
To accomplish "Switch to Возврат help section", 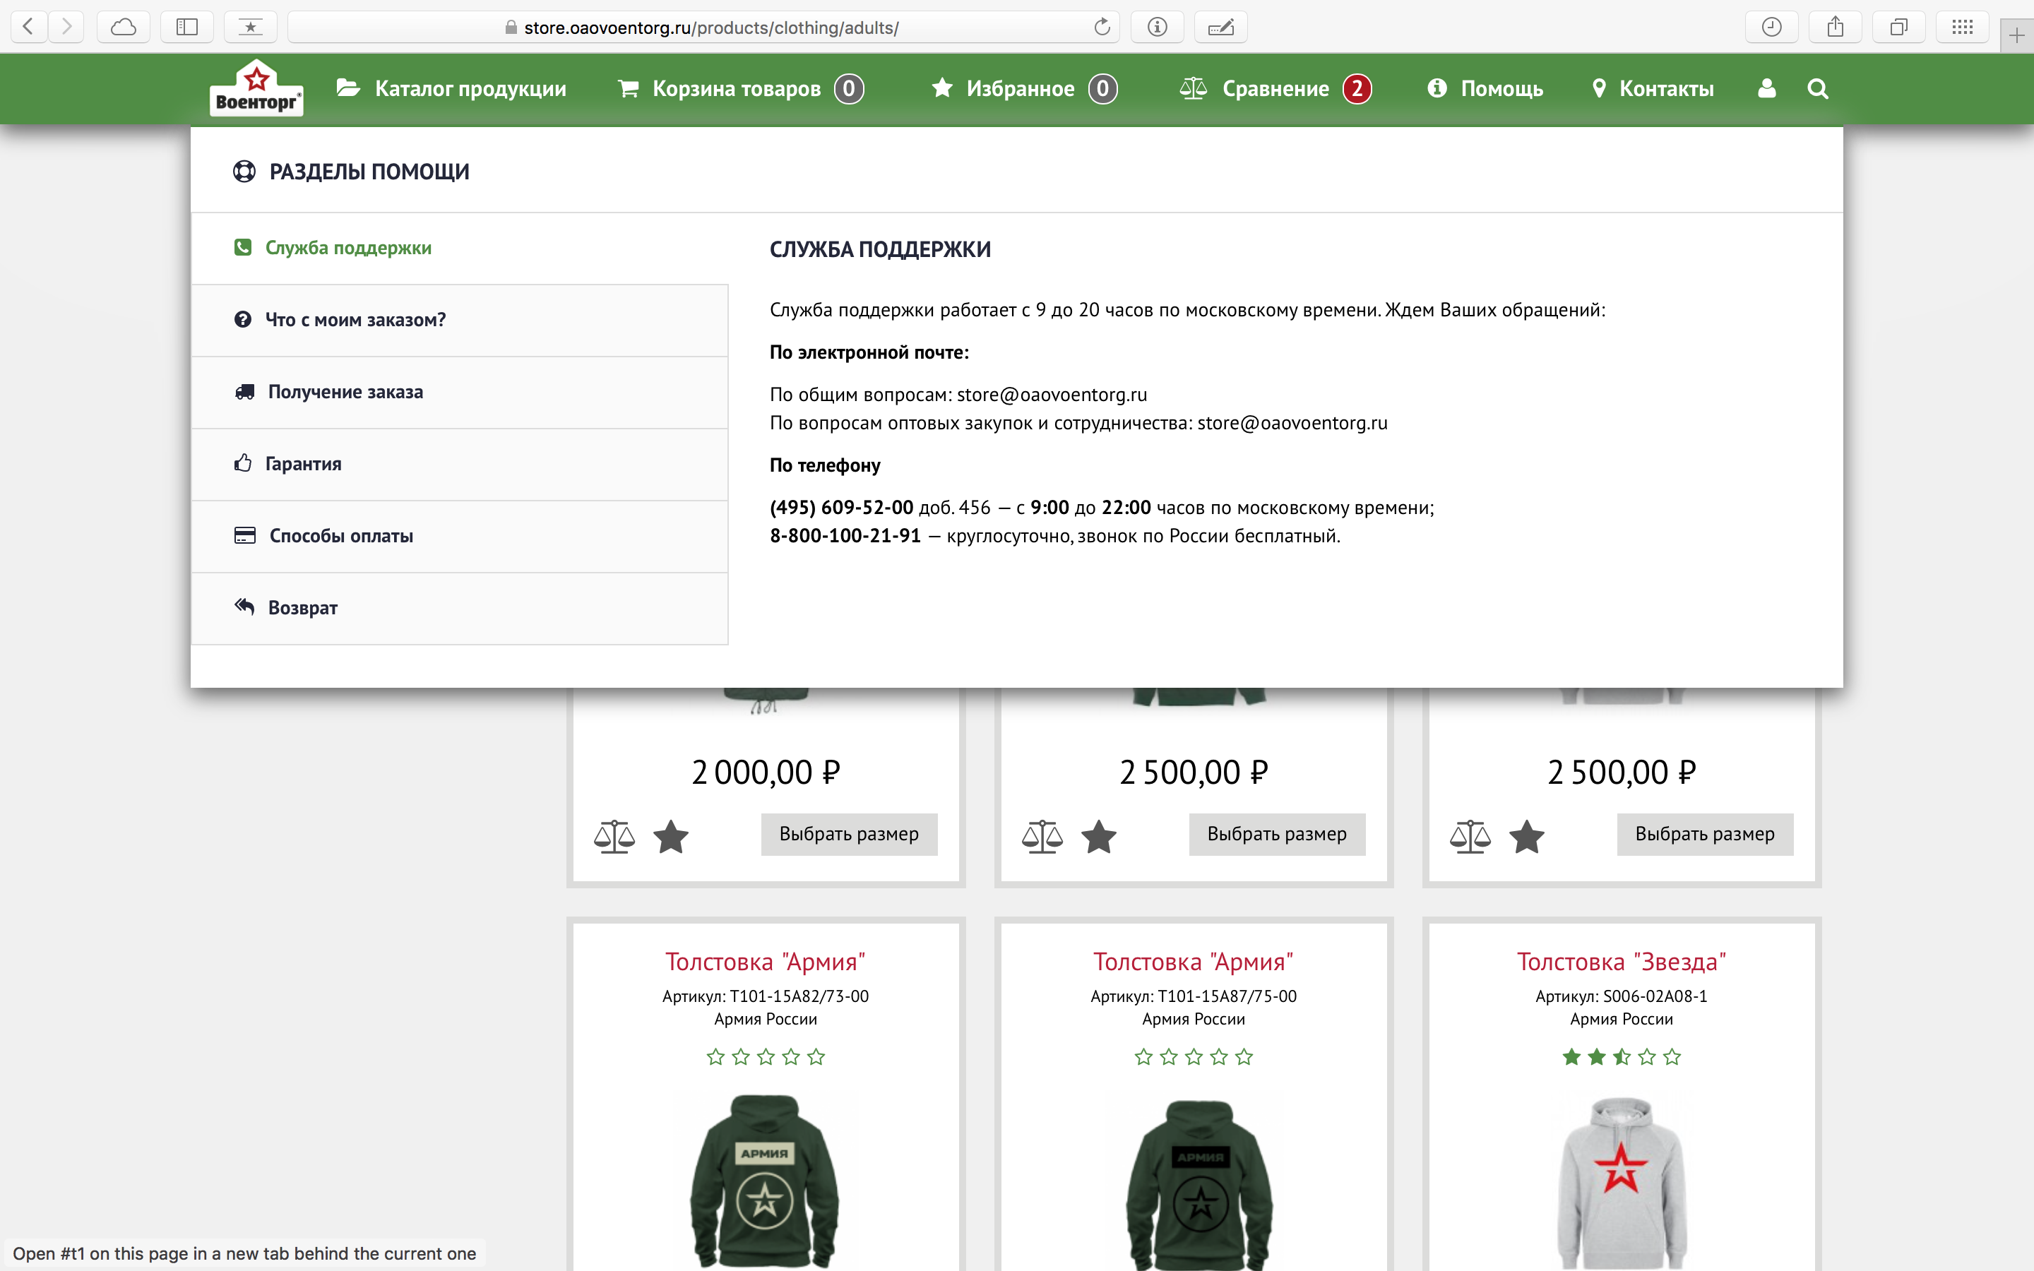I will click(x=302, y=608).
